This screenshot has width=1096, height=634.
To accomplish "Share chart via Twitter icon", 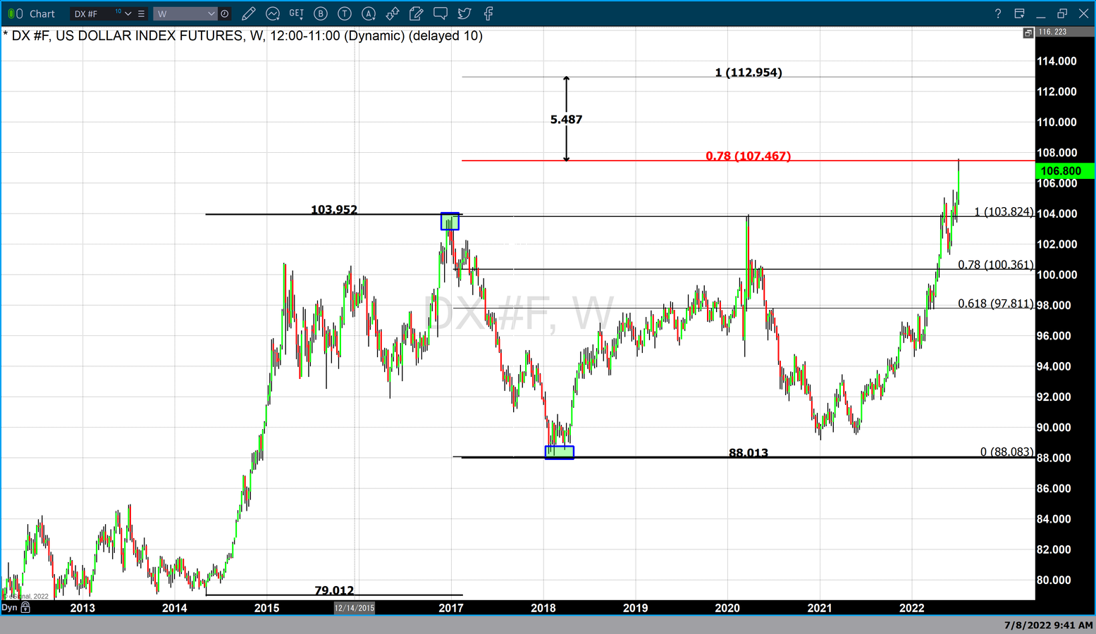I will pyautogui.click(x=464, y=13).
